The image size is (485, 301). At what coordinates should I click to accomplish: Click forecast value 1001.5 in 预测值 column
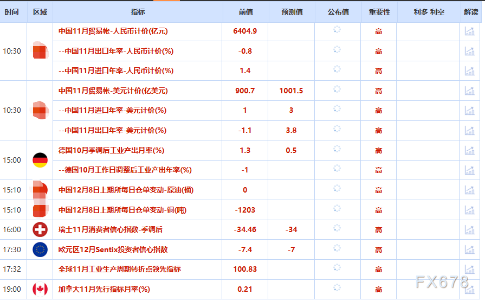coord(291,91)
